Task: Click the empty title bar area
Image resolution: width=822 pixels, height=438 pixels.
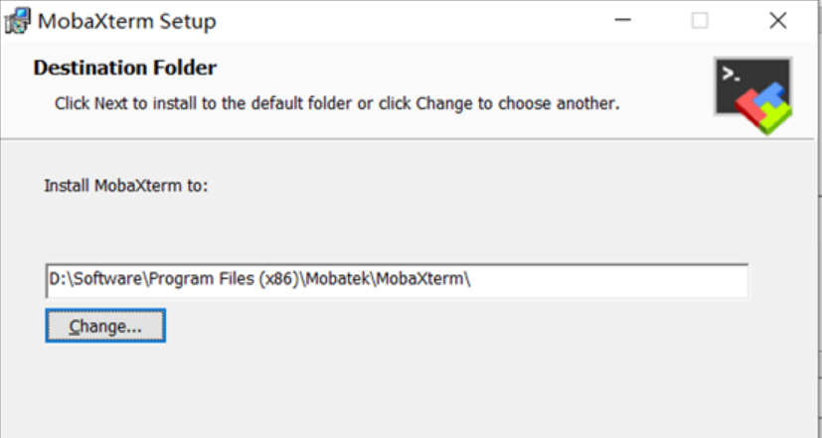Action: [x=398, y=20]
